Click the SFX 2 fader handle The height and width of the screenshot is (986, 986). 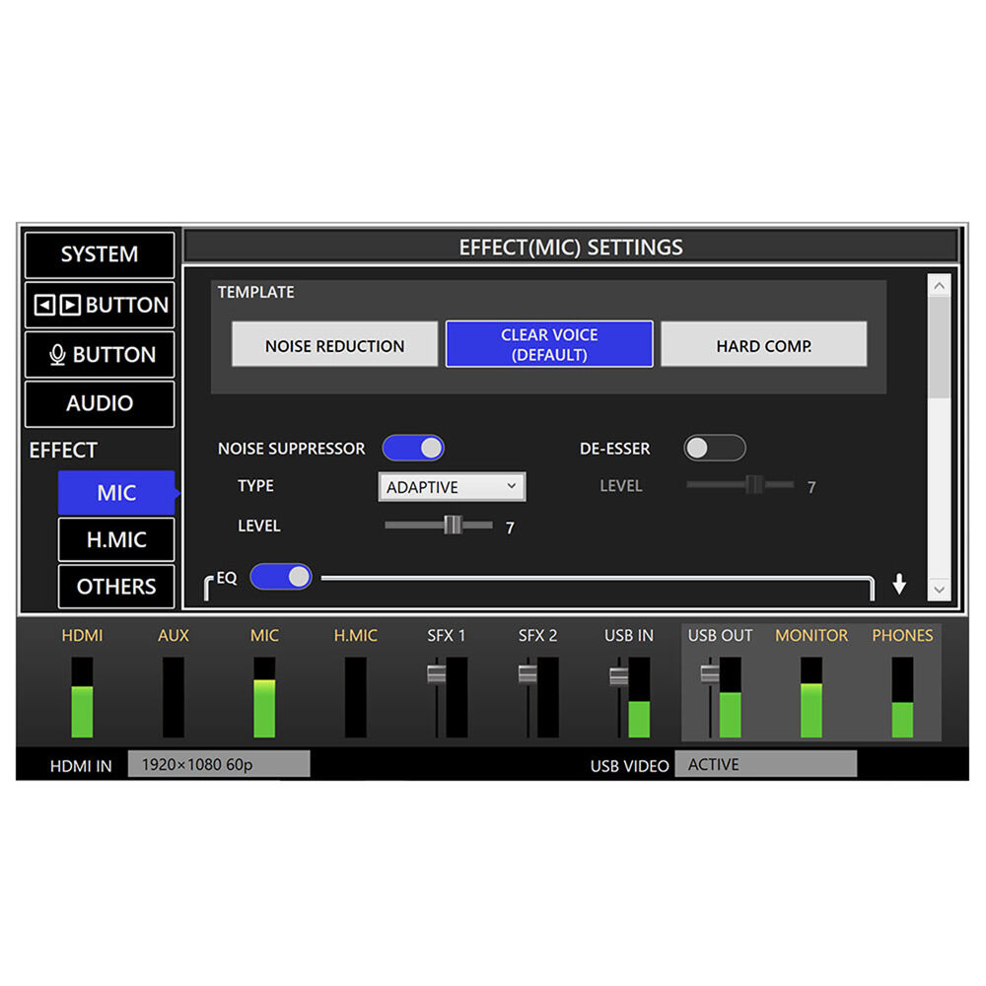pyautogui.click(x=528, y=673)
